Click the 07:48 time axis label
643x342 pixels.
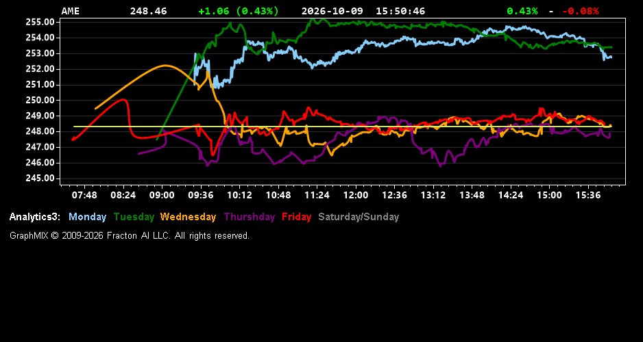[84, 195]
